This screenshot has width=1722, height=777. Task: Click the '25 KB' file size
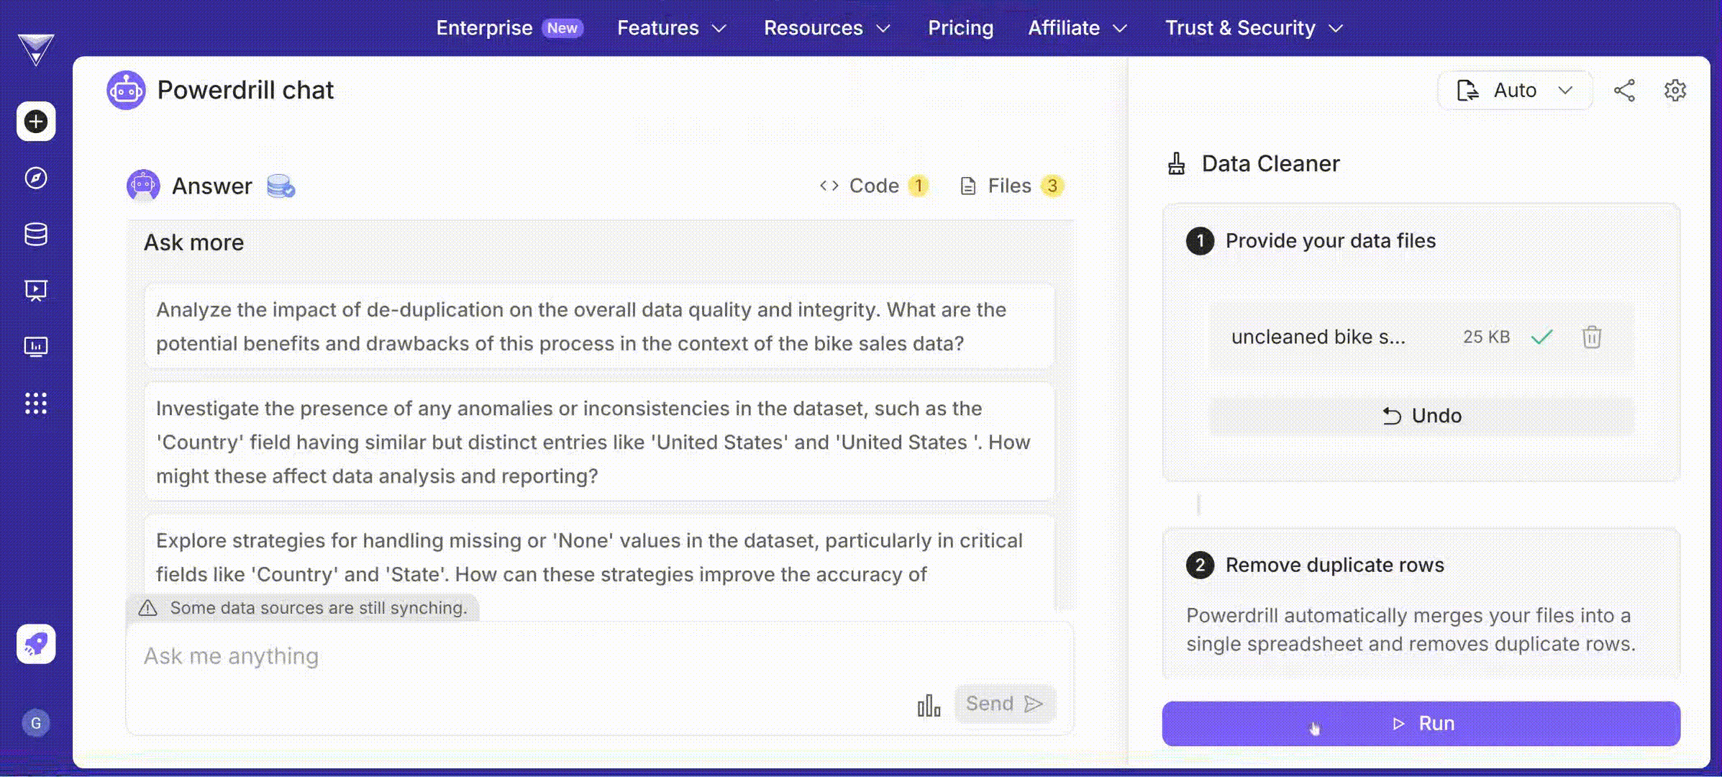[x=1486, y=337]
